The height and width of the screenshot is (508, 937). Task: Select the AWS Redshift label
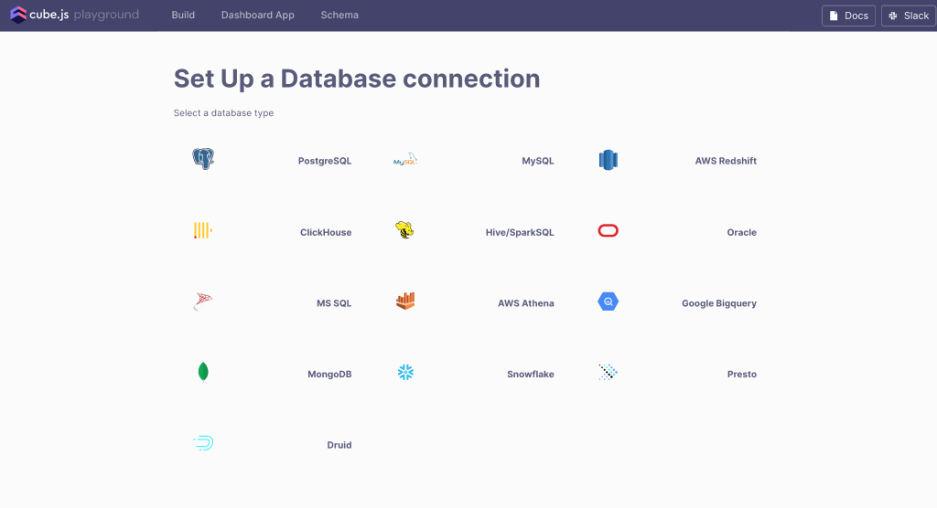726,161
